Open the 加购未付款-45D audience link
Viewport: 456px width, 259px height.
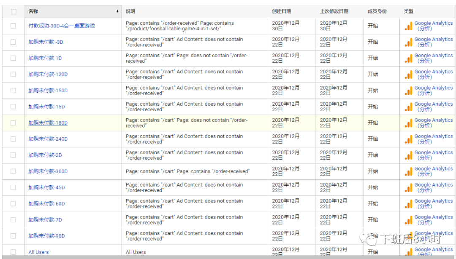click(46, 187)
